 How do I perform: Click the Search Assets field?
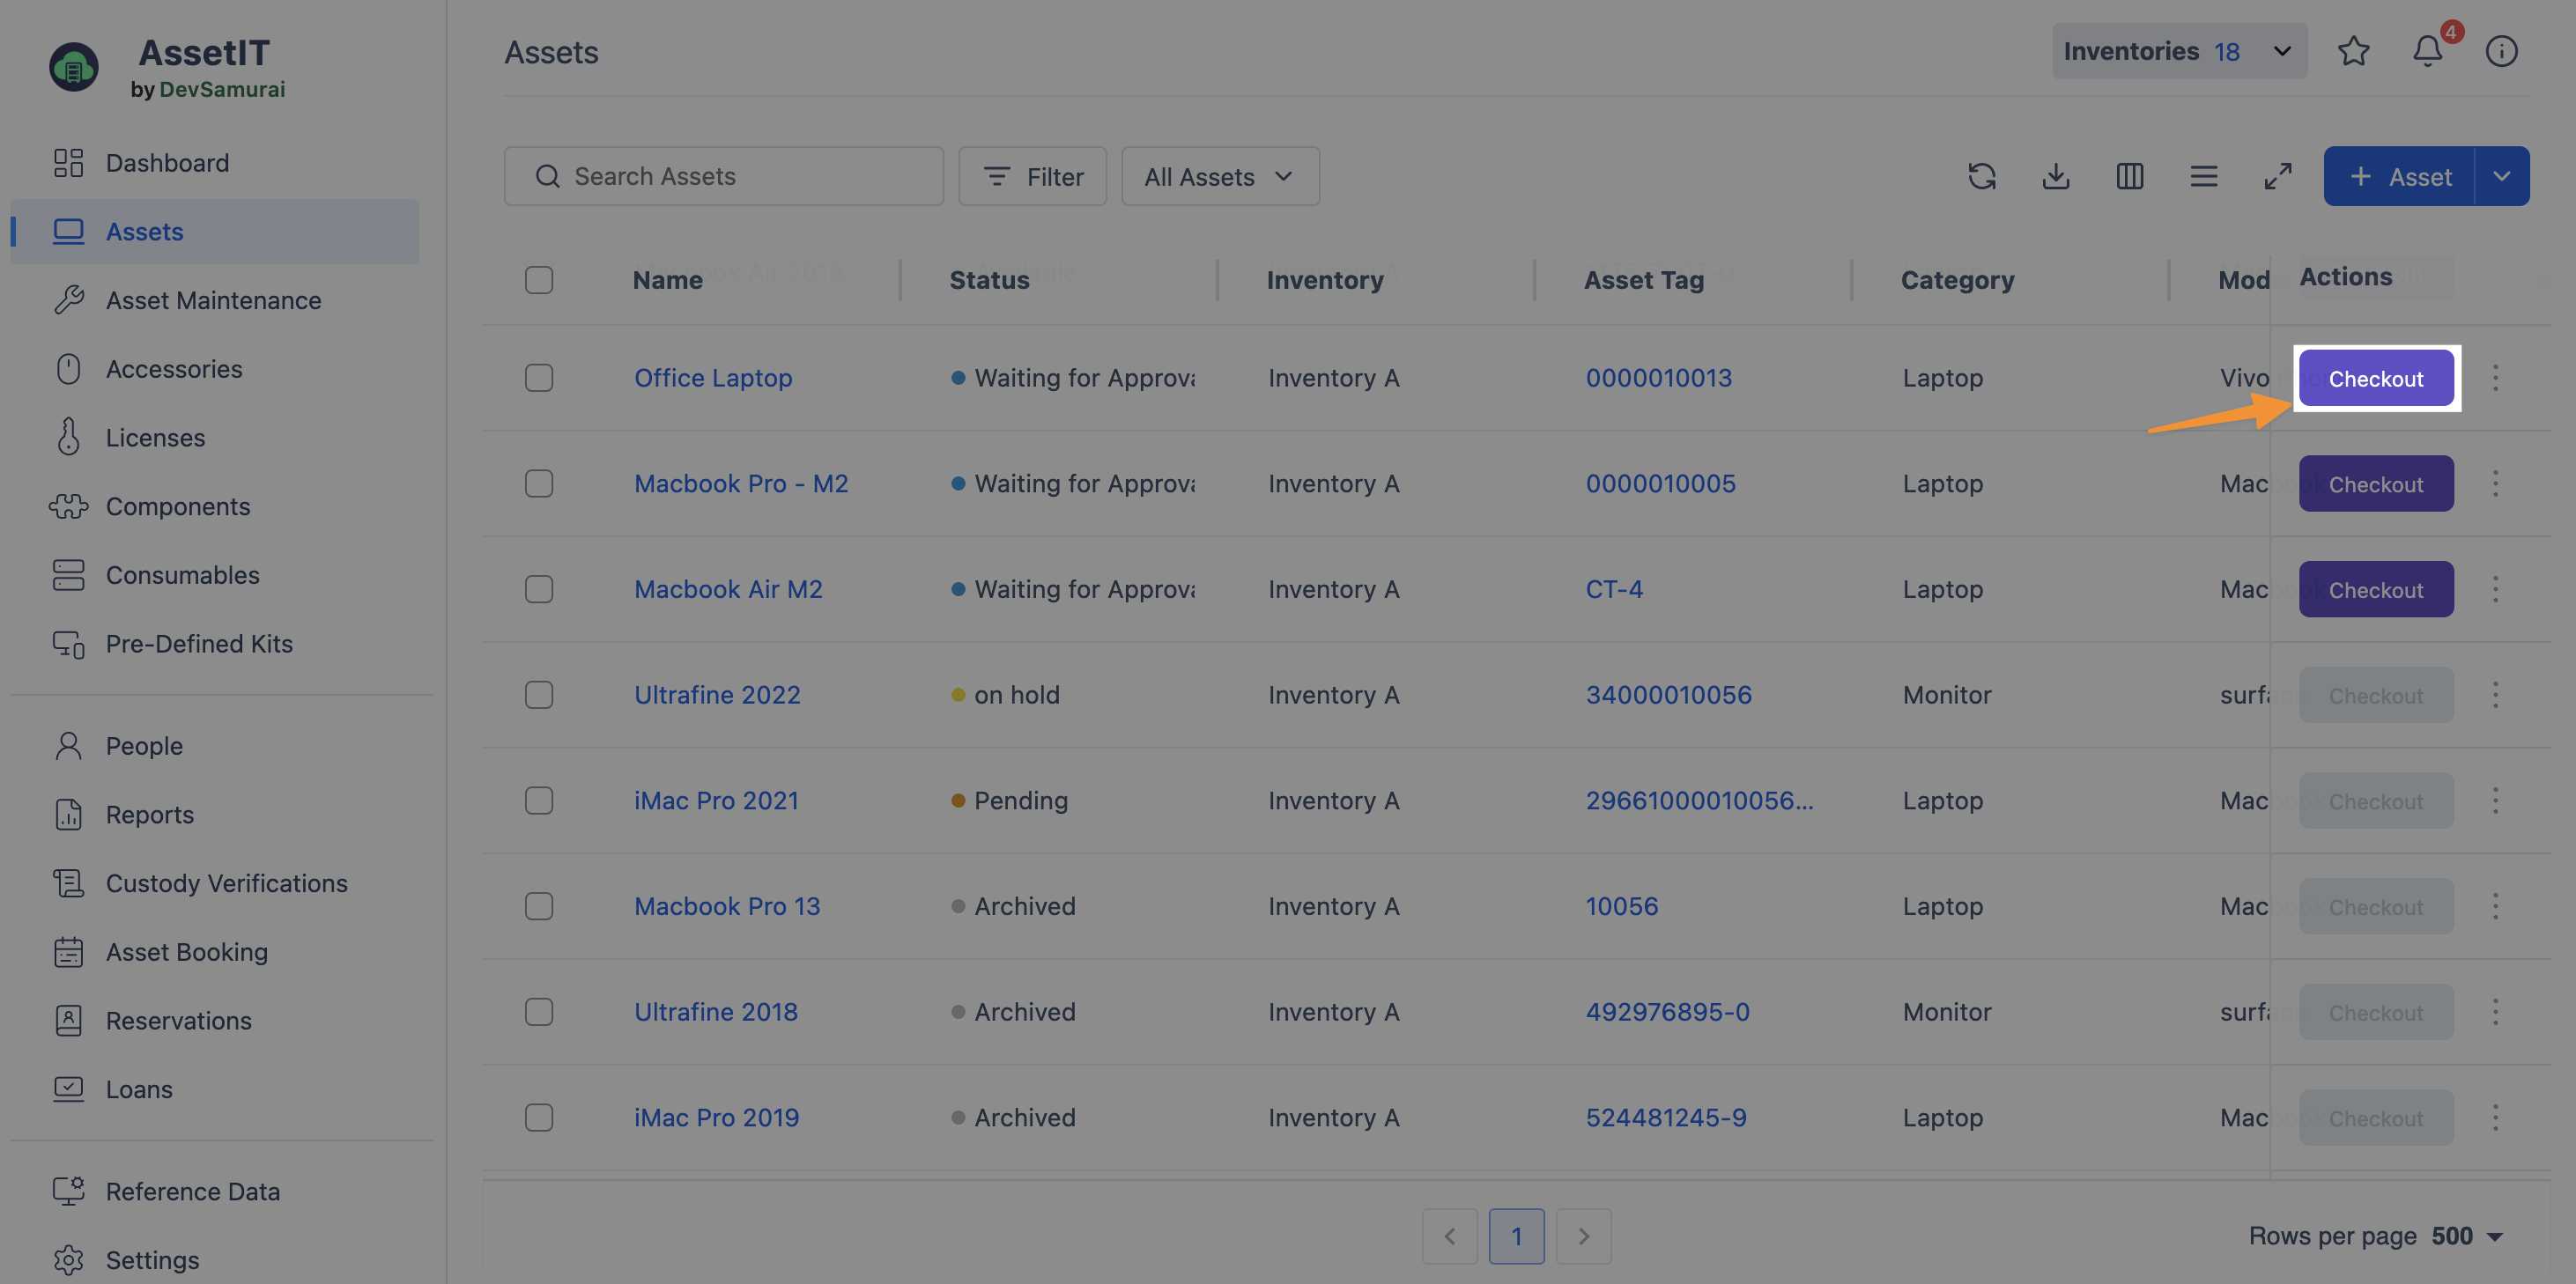(x=724, y=176)
